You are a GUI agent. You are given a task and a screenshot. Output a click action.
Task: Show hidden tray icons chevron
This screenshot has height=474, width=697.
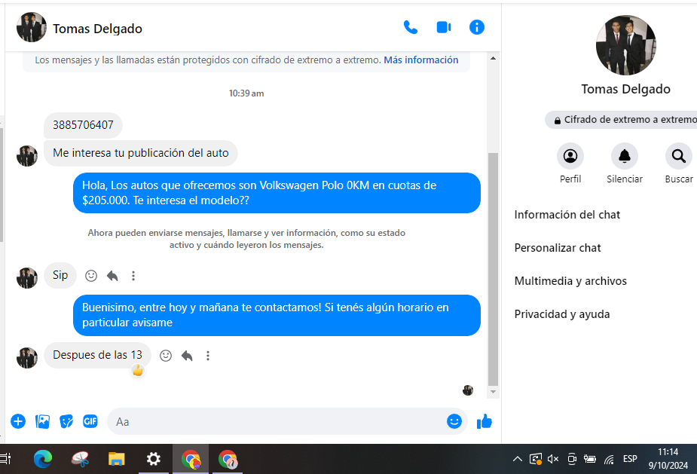pyautogui.click(x=518, y=459)
